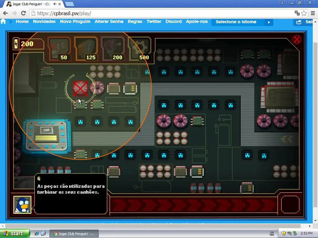Viewport: 318px width, 238px height.
Task: Click the system clock showing 2:53 PM
Action: 307,233
